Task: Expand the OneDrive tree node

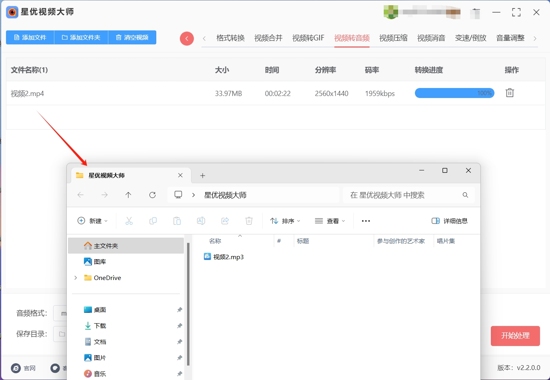Action: [76, 278]
